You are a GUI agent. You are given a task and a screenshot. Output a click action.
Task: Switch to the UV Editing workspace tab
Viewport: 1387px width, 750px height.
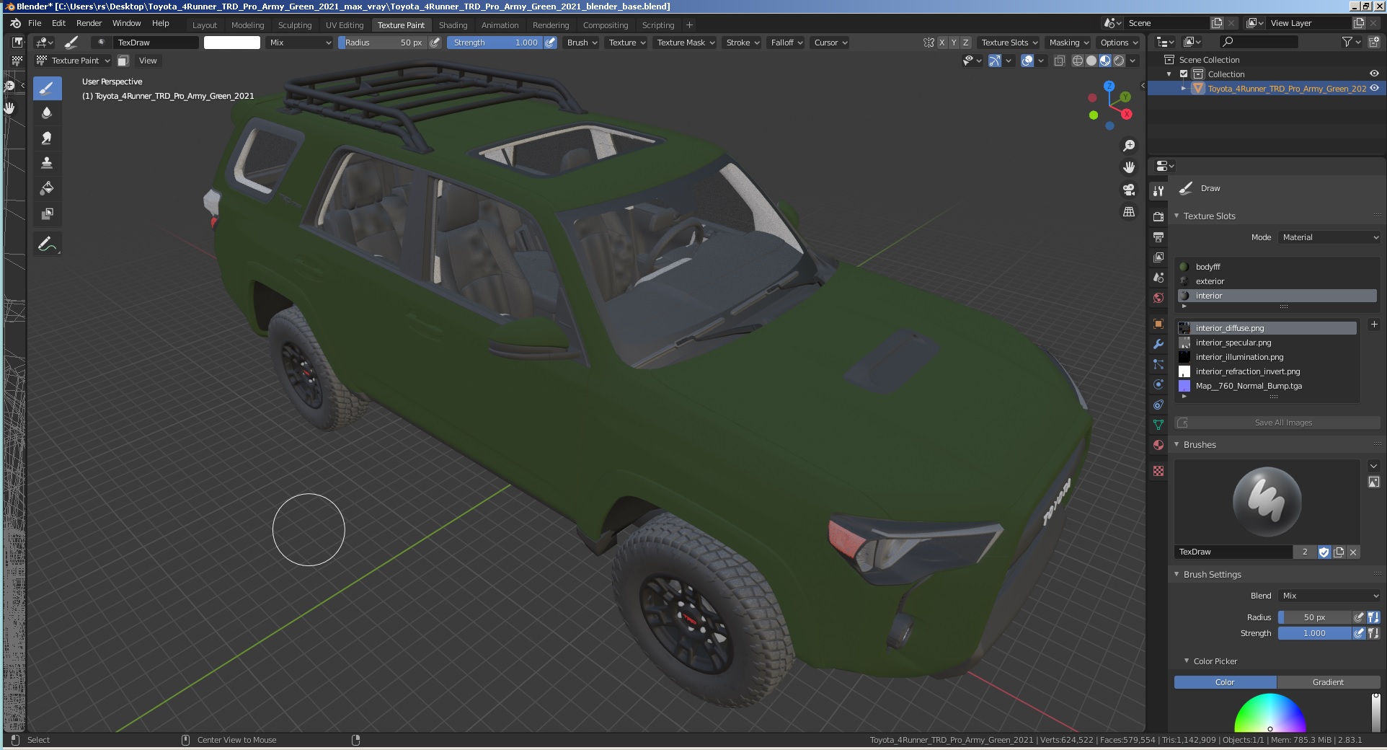[x=345, y=25]
